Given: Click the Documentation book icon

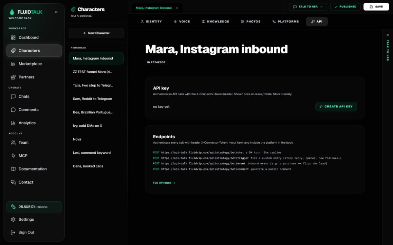Looking at the screenshot, I should (13, 169).
